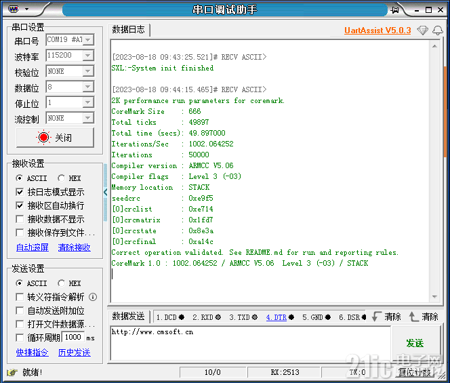The image size is (450, 383).
Task: Click the 115200 baud rate field
Action: (x=64, y=56)
